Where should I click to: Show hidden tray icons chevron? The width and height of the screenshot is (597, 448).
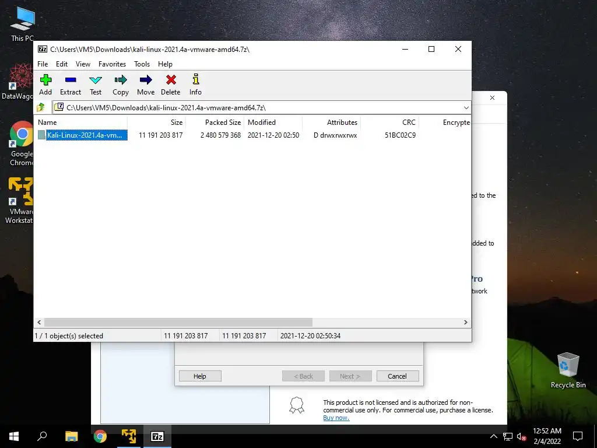(x=493, y=436)
